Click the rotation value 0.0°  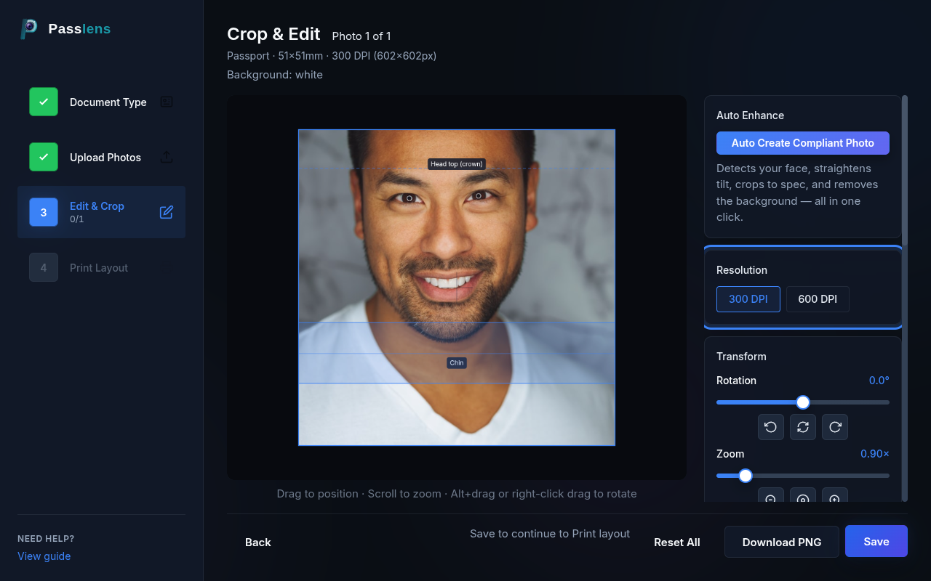pos(879,381)
